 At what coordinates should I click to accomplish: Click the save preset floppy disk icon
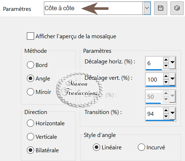tap(161, 8)
